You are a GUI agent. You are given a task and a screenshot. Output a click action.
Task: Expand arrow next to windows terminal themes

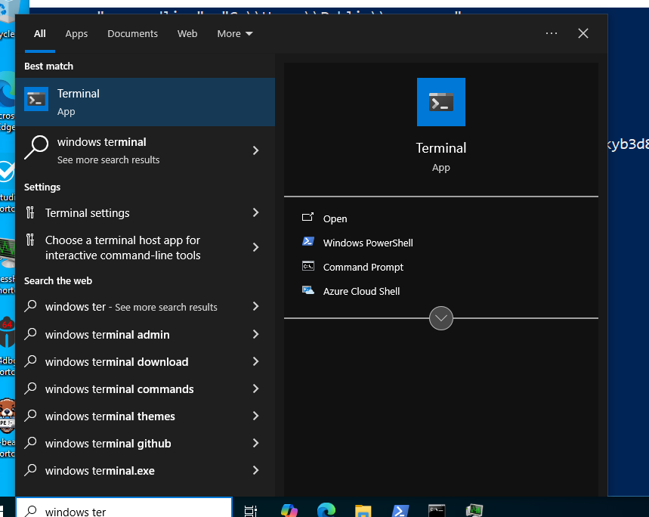256,416
